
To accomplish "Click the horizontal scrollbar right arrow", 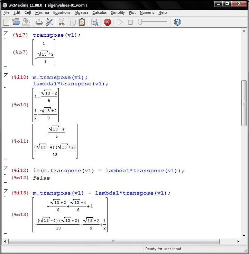I will tap(238, 241).
